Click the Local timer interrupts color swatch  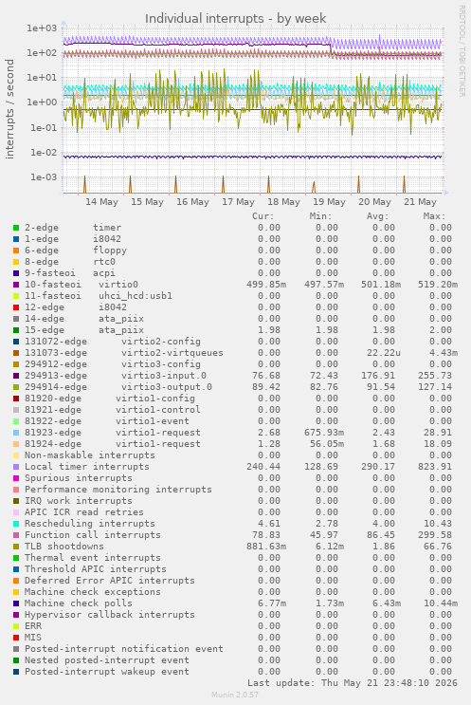pos(16,467)
